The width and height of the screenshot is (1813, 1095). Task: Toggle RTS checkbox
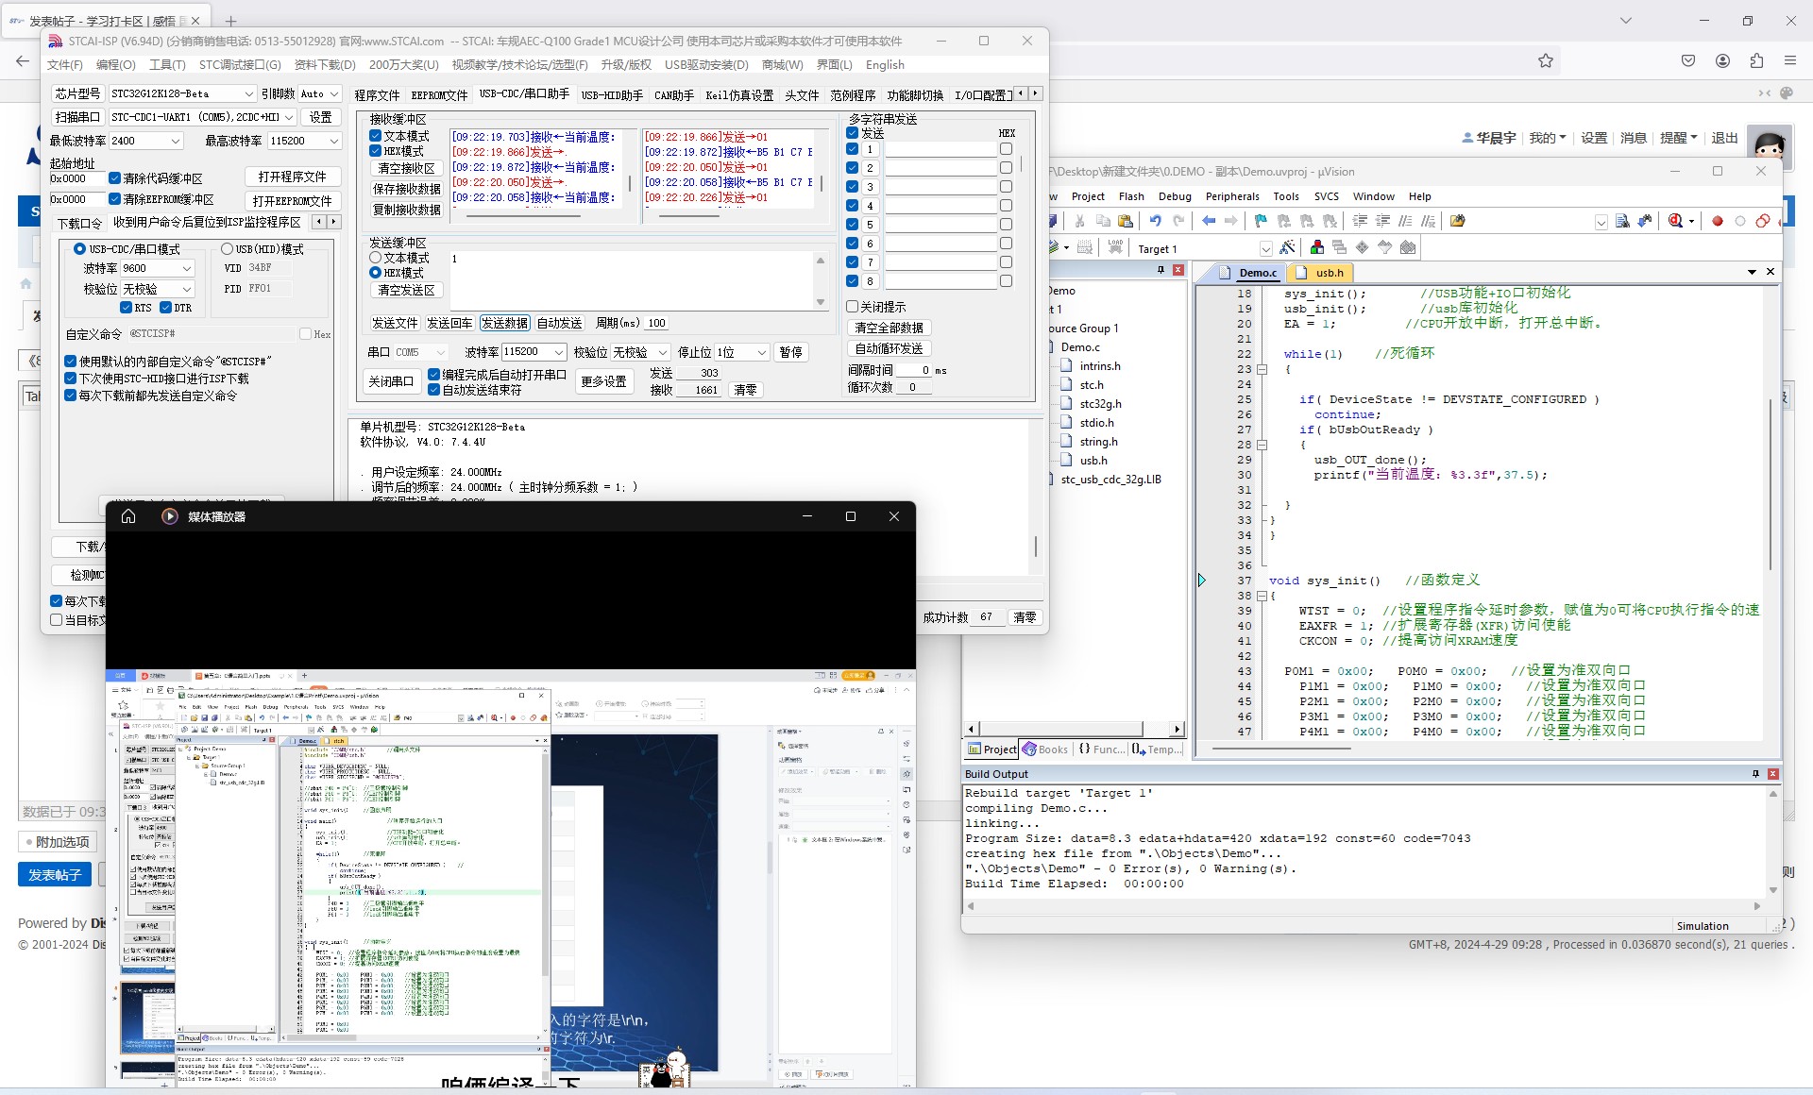coord(127,308)
